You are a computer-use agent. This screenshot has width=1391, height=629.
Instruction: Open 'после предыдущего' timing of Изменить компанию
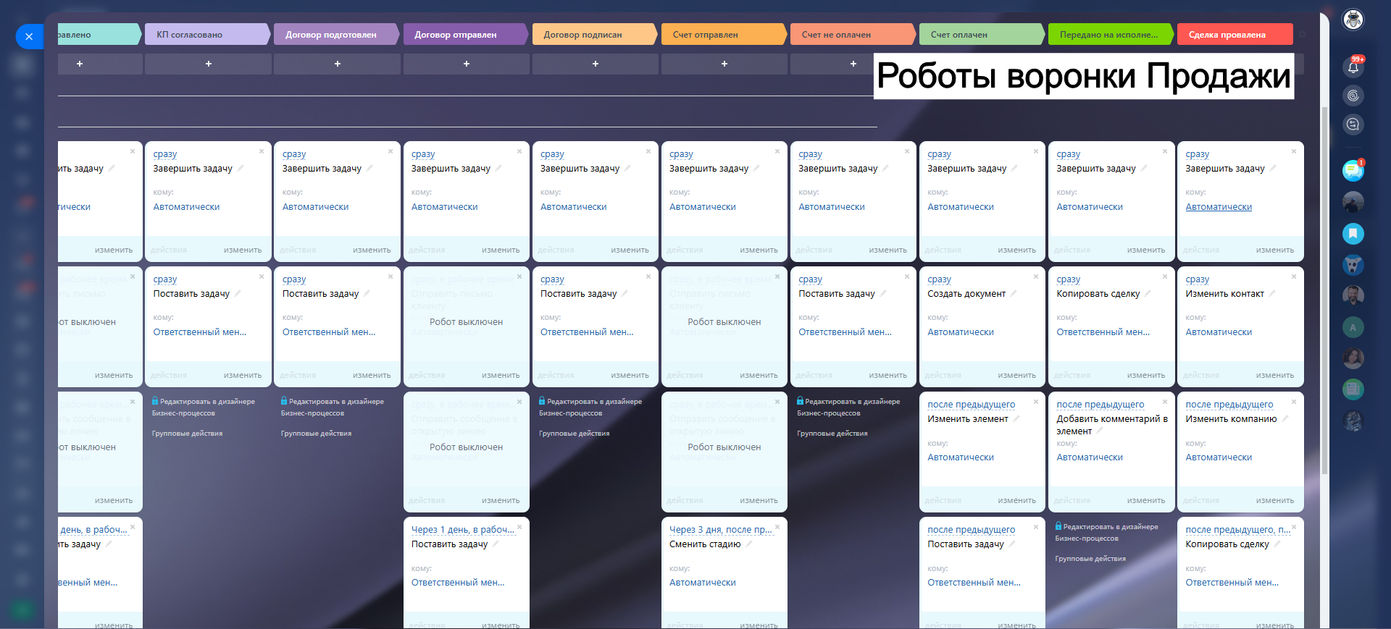click(x=1229, y=405)
